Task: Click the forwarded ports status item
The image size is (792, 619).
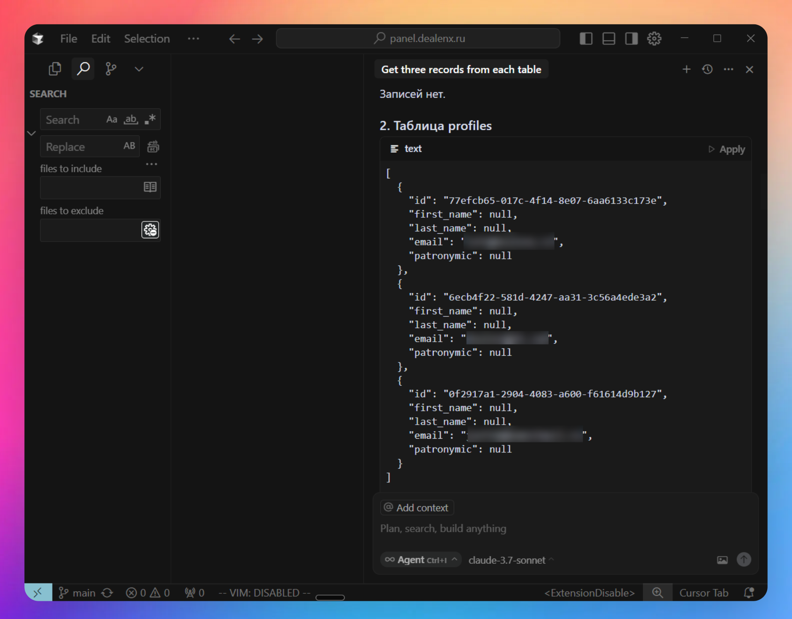Action: 194,593
